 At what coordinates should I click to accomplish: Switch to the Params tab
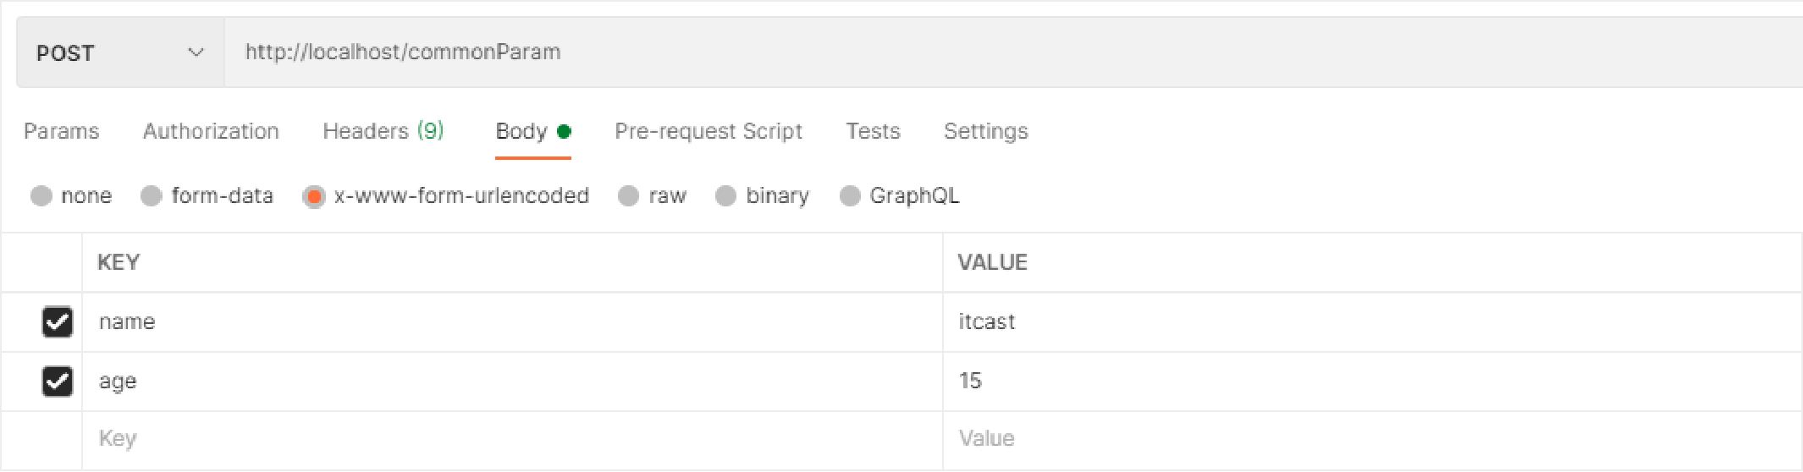click(61, 131)
